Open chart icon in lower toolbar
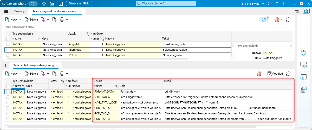 pos(259,74)
